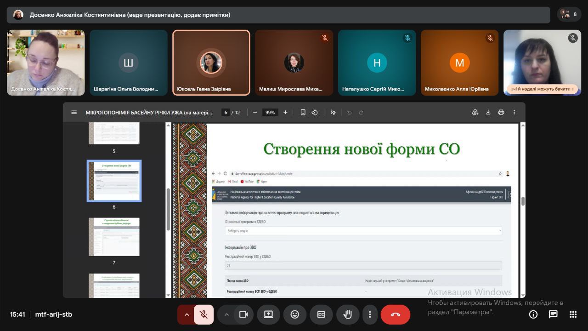The image size is (588, 331).
Task: Open the PDF viewer more actions menu
Action: point(514,112)
